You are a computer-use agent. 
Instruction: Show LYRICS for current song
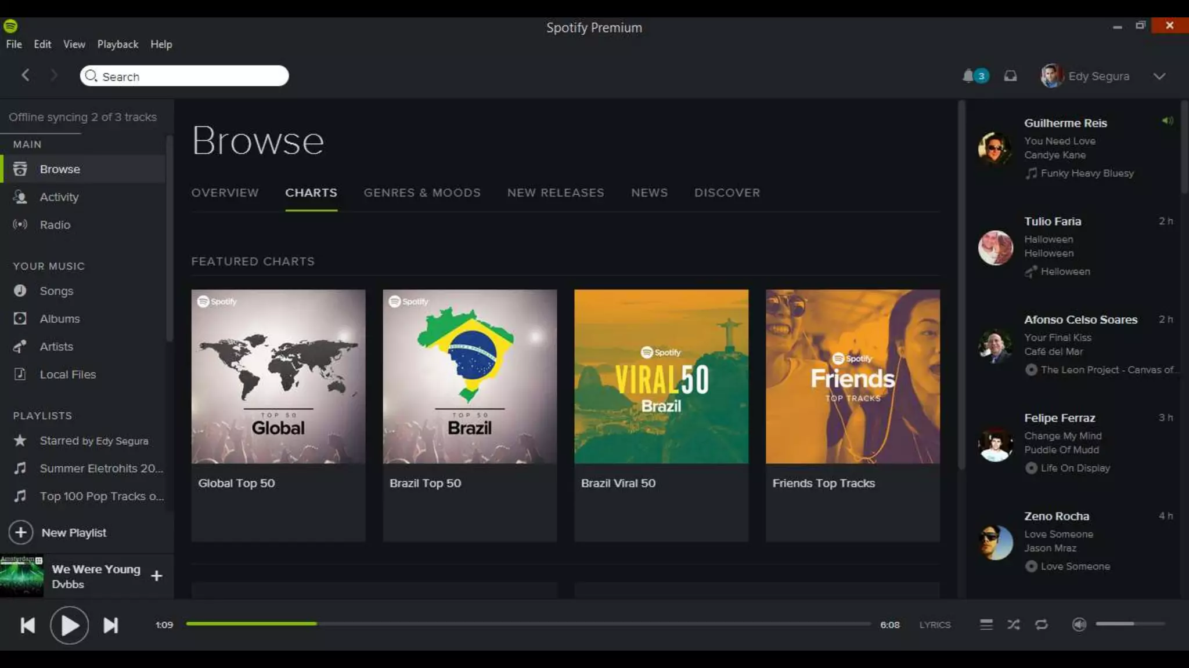click(935, 625)
